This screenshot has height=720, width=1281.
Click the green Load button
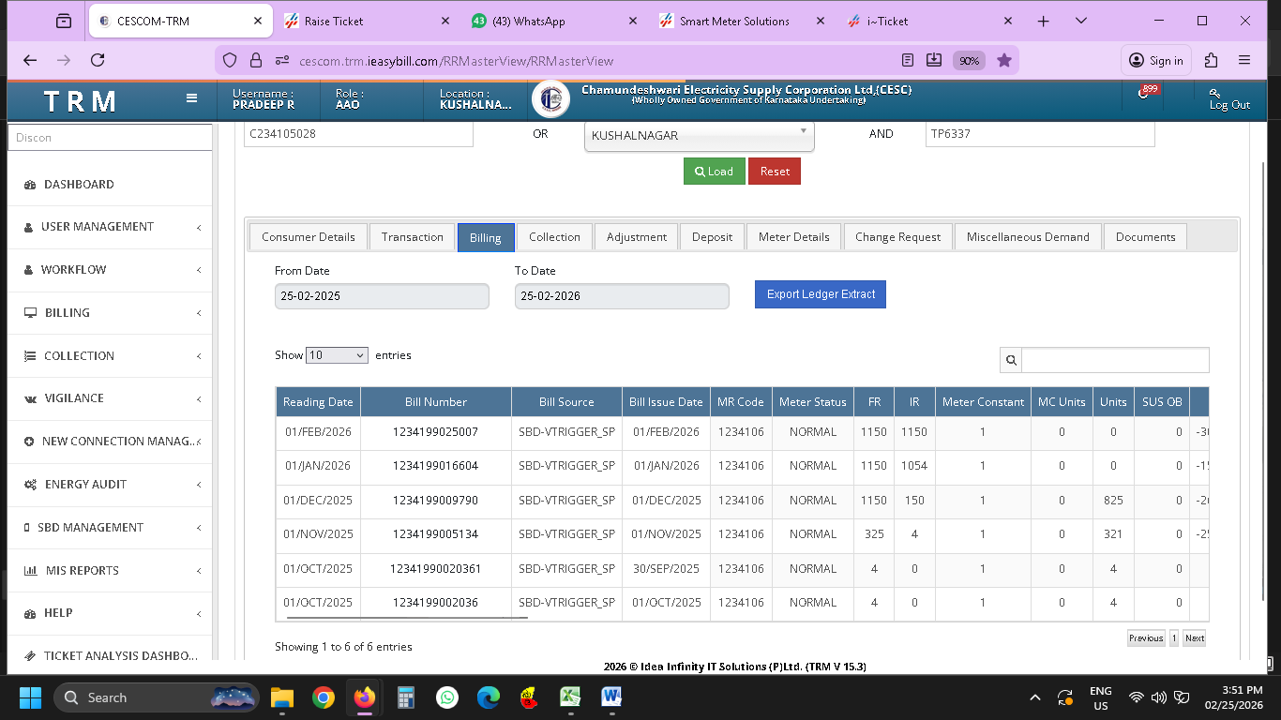click(x=714, y=172)
